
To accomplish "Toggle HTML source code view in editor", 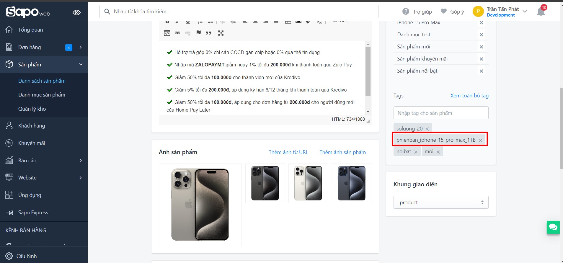I will point(167,33).
